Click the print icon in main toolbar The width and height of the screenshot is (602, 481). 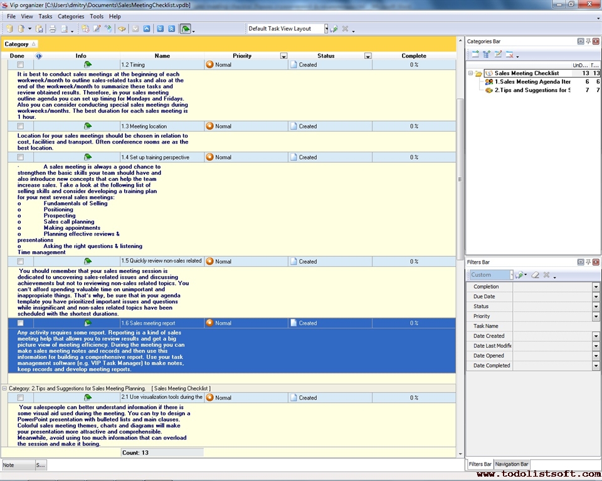coord(53,29)
